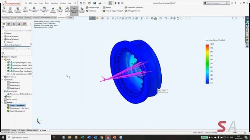Switch to the Assembly tab
250x140 pixels.
click(5, 17)
